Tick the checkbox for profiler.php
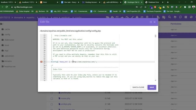This screenshot has height=110, width=196. [52, 93]
